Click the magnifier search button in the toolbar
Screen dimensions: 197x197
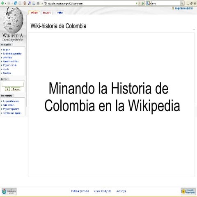[182, 3]
